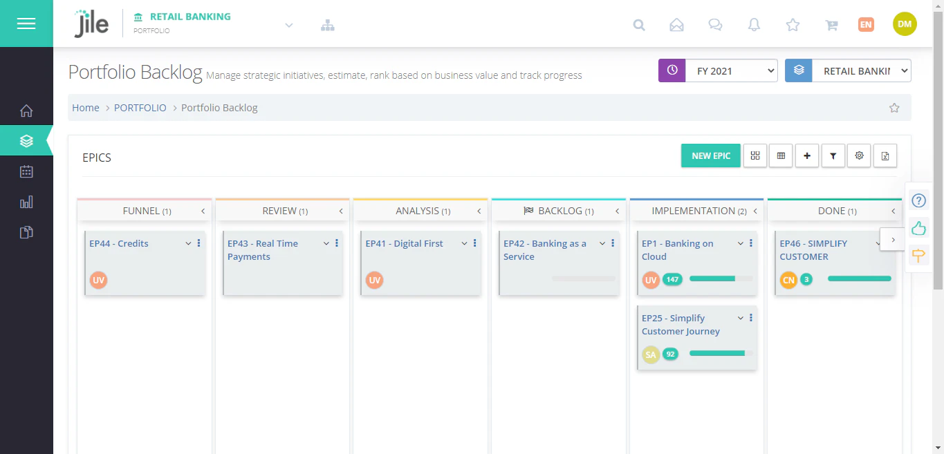The height and width of the screenshot is (454, 944).
Task: Expand the EP44 - Credits card dropdown
Action: pos(187,243)
